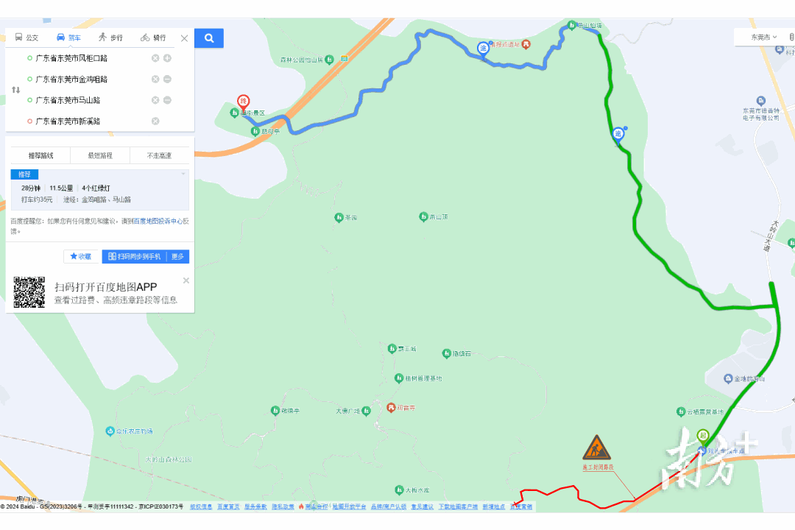The width and height of the screenshot is (795, 530).
Task: Clear the 新溪路 destination field
Action: 155,121
